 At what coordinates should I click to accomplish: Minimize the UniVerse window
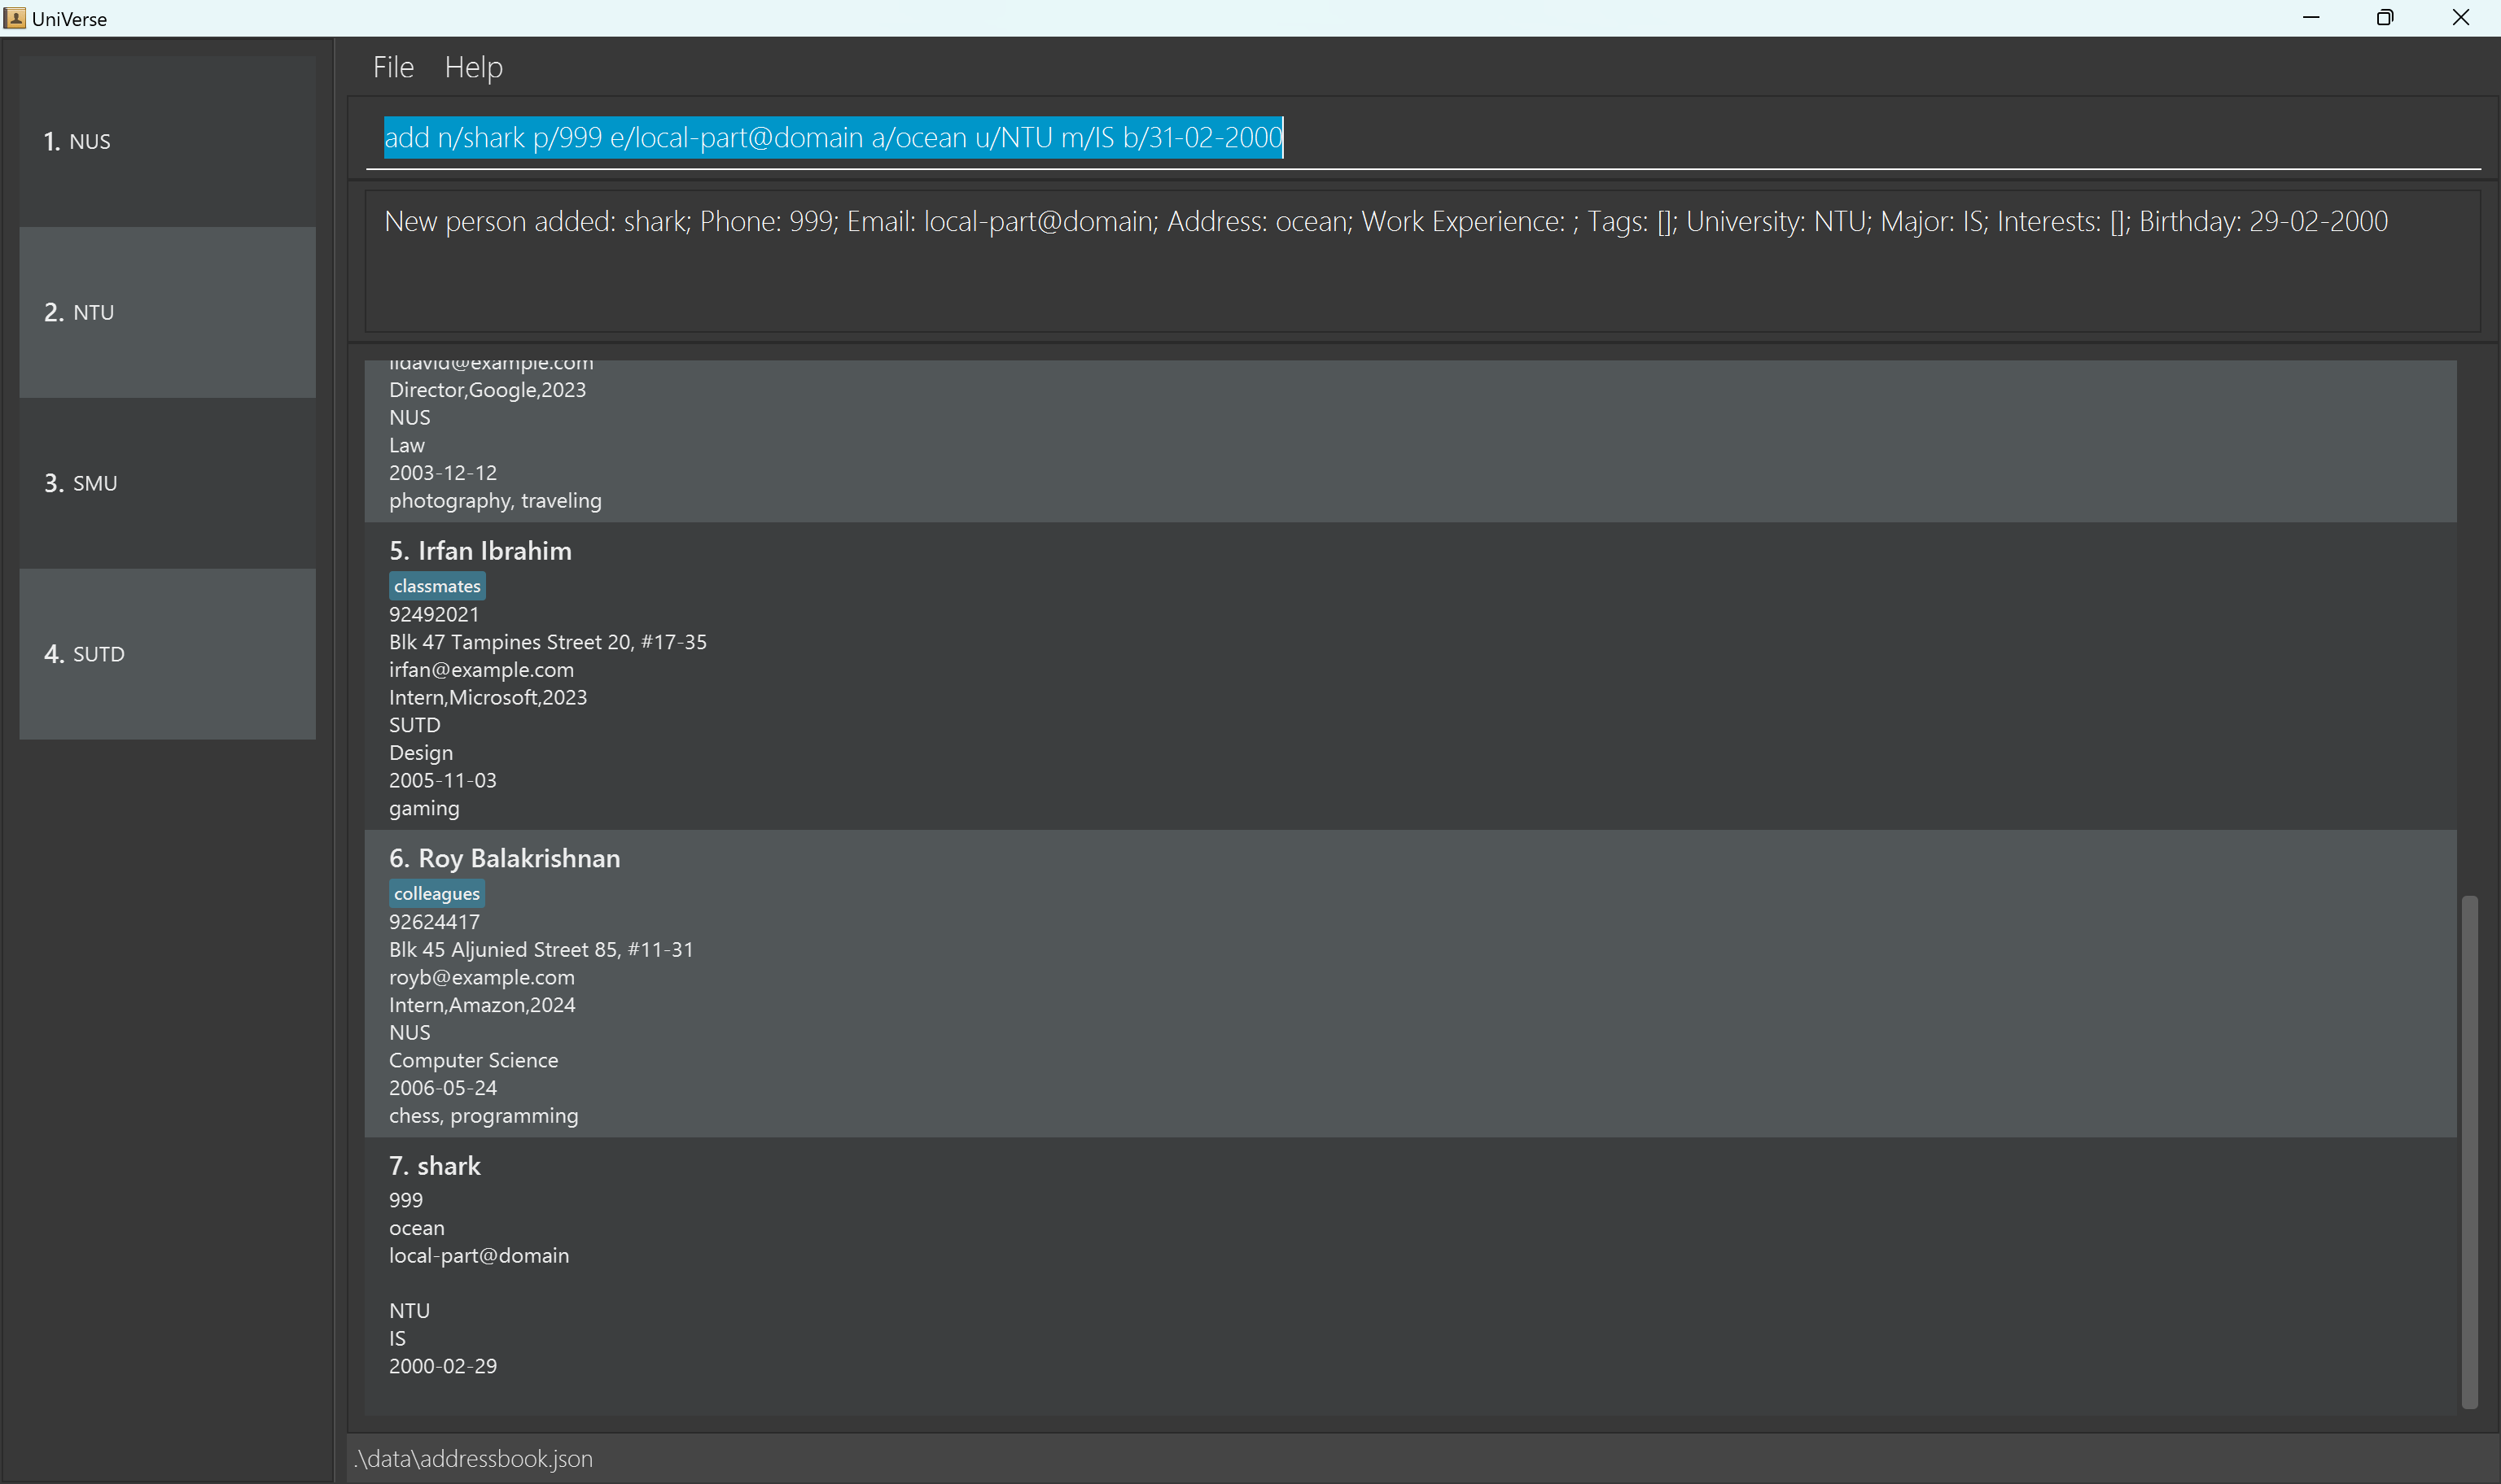(x=2311, y=18)
